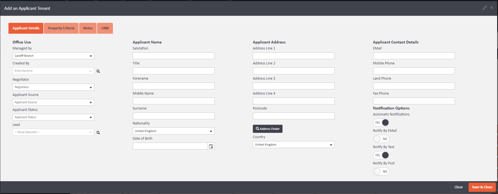Enable Notify By Post switch
498x194 pixels.
(x=381, y=171)
